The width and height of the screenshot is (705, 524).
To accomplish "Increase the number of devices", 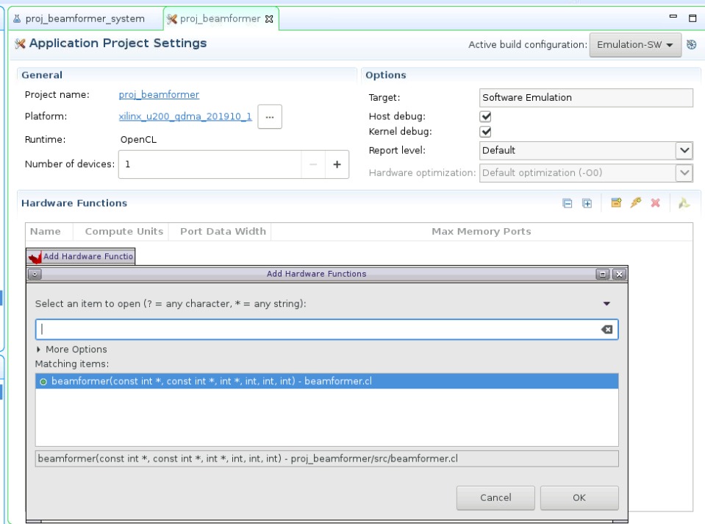I will [x=337, y=165].
